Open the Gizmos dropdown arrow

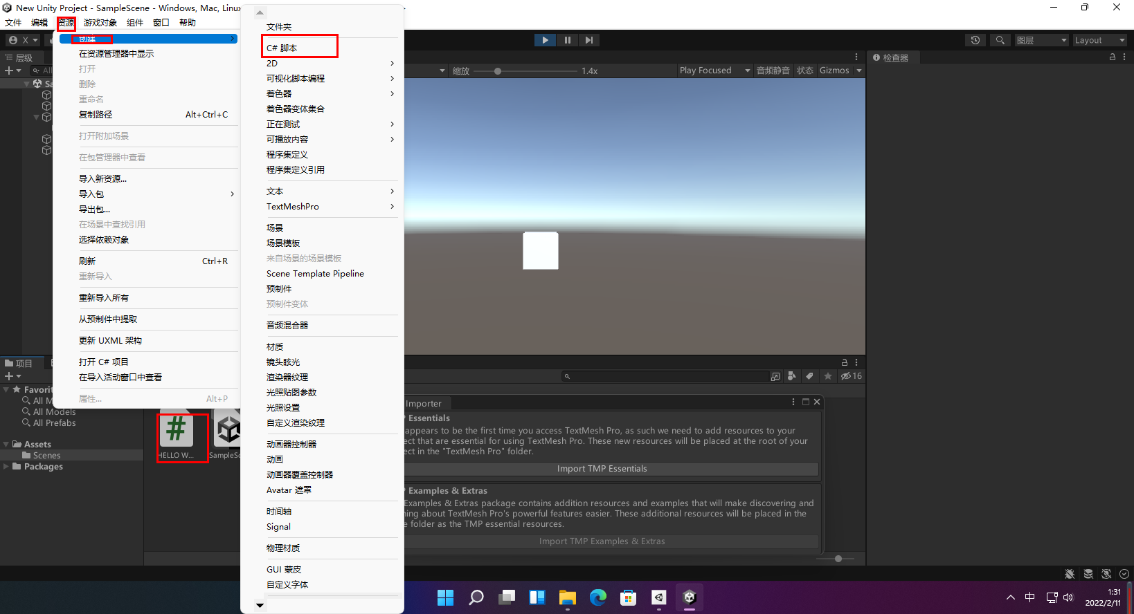pos(859,71)
